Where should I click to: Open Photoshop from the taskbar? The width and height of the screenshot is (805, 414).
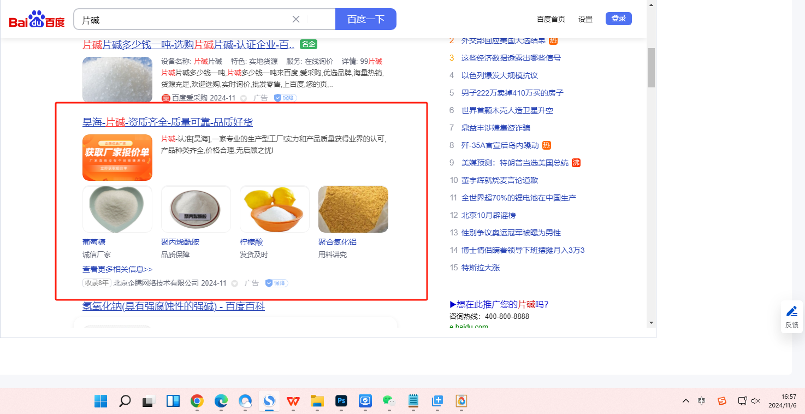[x=341, y=401]
